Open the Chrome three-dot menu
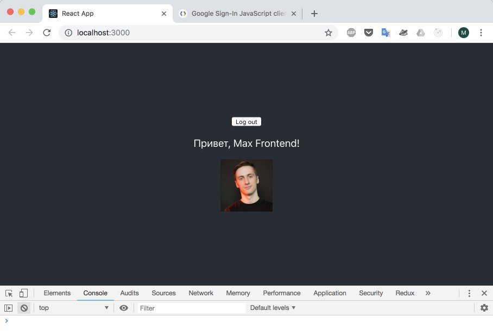Screen dimensions: 493x335 [481, 33]
